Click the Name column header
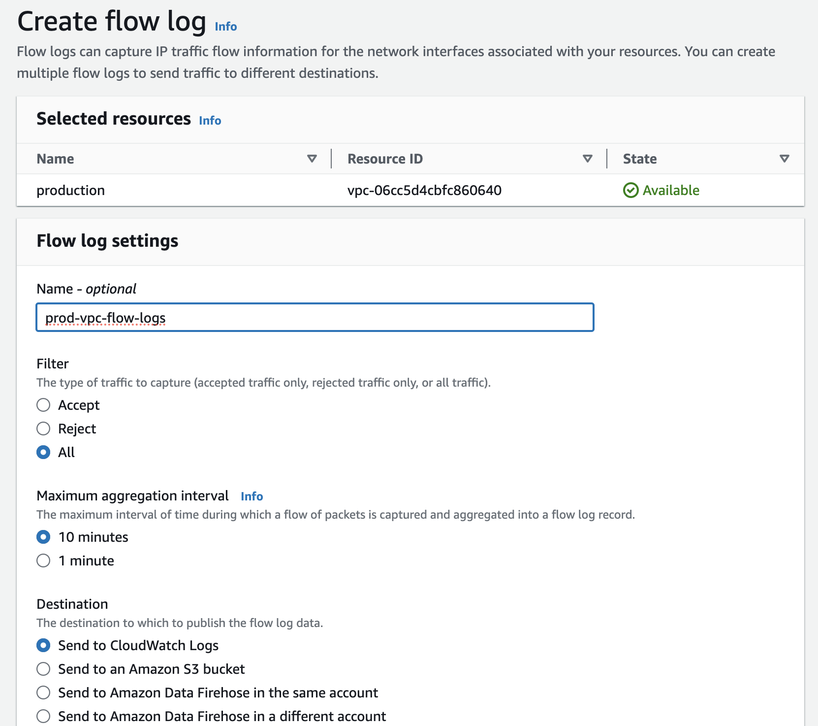This screenshot has height=726, width=818. coord(55,159)
